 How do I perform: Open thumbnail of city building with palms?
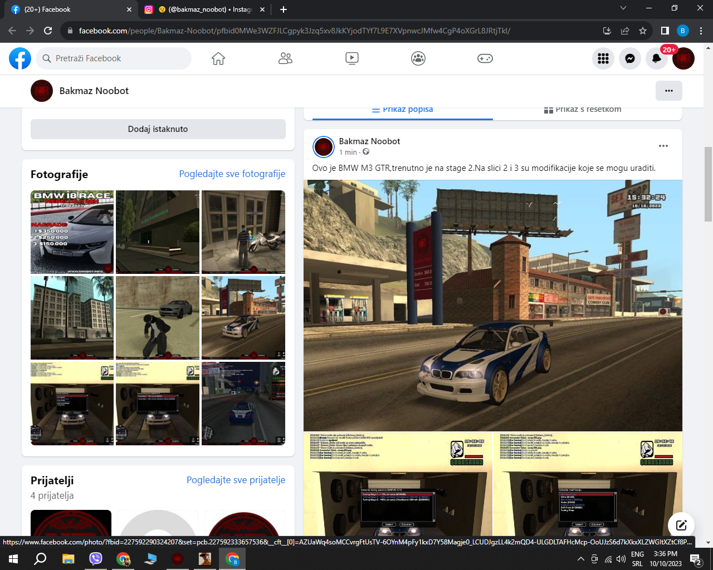pyautogui.click(x=72, y=318)
